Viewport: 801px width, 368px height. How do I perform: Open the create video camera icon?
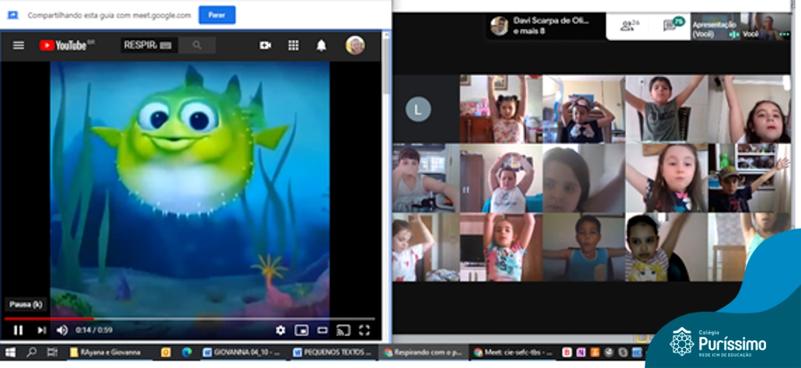265,45
